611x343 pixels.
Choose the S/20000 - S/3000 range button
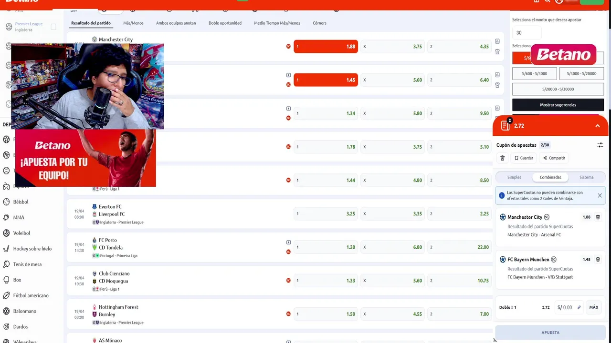click(558, 89)
